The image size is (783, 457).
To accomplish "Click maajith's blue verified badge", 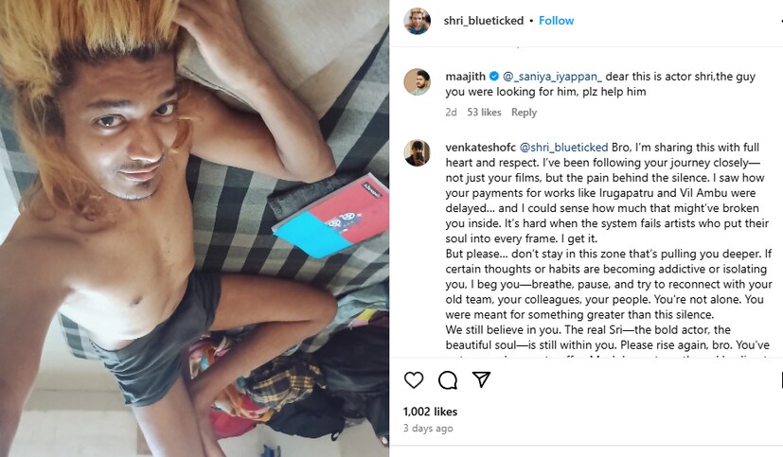I will pyautogui.click(x=494, y=77).
